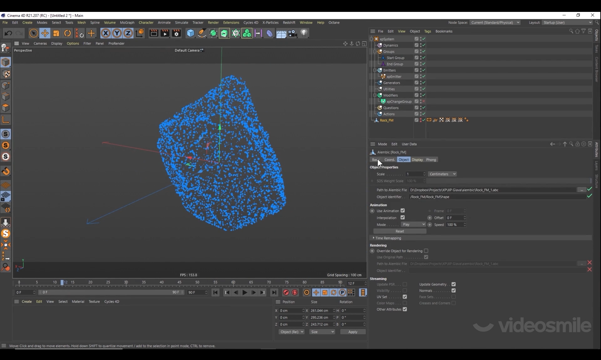Click the Undo arrow icon
This screenshot has height=360, width=601.
pyautogui.click(x=8, y=33)
